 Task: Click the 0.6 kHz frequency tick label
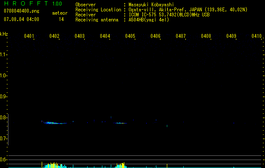[x=3, y=160]
